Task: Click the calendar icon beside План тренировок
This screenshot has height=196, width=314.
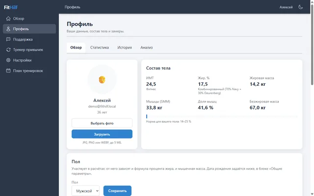Action: tap(8, 71)
